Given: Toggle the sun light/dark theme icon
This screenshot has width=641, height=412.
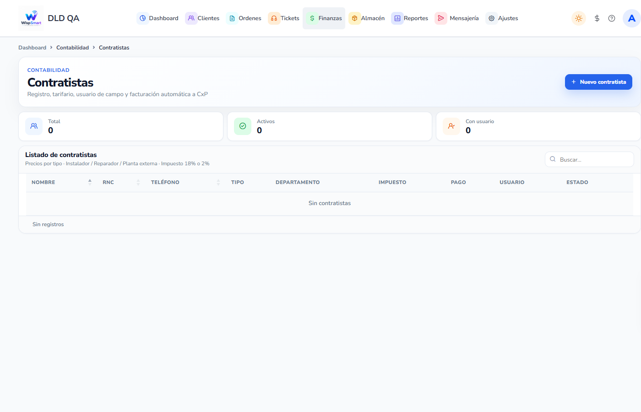Looking at the screenshot, I should pyautogui.click(x=579, y=18).
